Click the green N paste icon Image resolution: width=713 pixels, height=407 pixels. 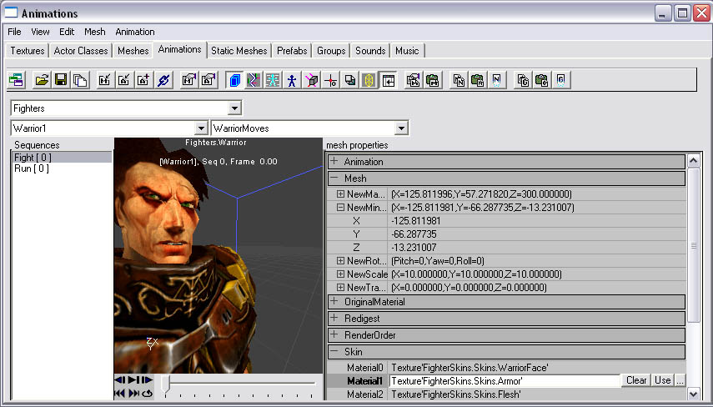tap(477, 80)
